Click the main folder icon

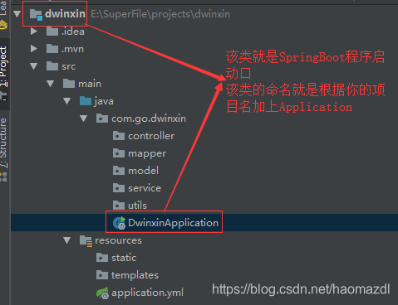(x=69, y=84)
